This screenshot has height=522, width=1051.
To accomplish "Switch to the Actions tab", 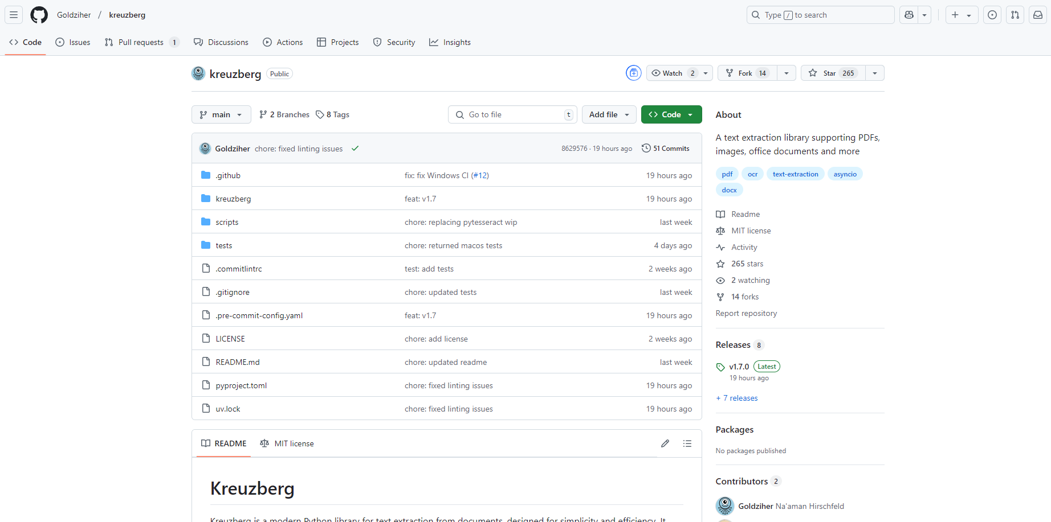I will click(283, 42).
